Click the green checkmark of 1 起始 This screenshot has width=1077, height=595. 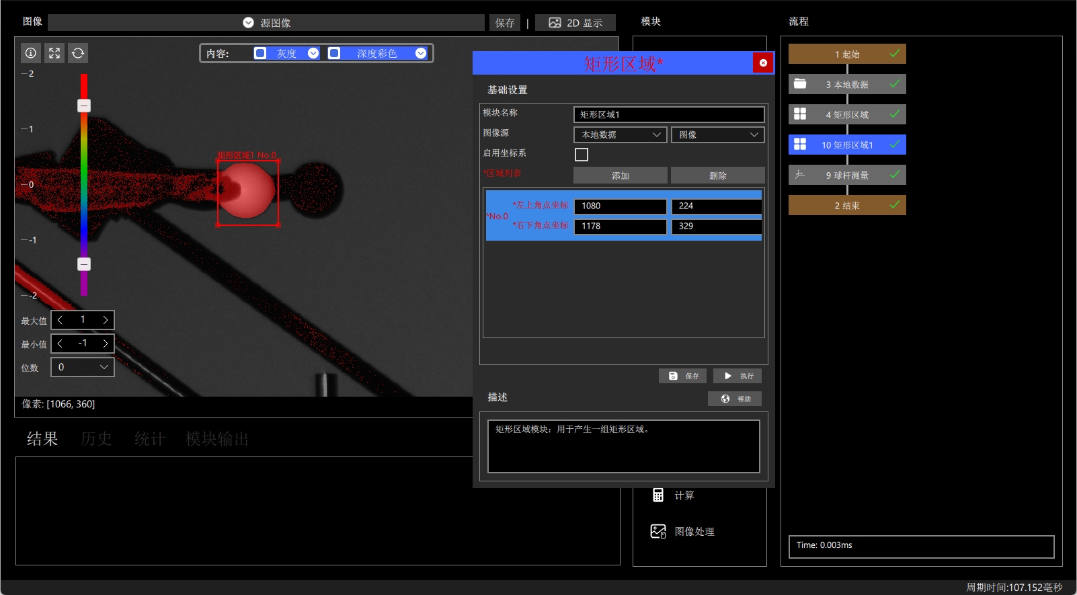click(x=895, y=53)
